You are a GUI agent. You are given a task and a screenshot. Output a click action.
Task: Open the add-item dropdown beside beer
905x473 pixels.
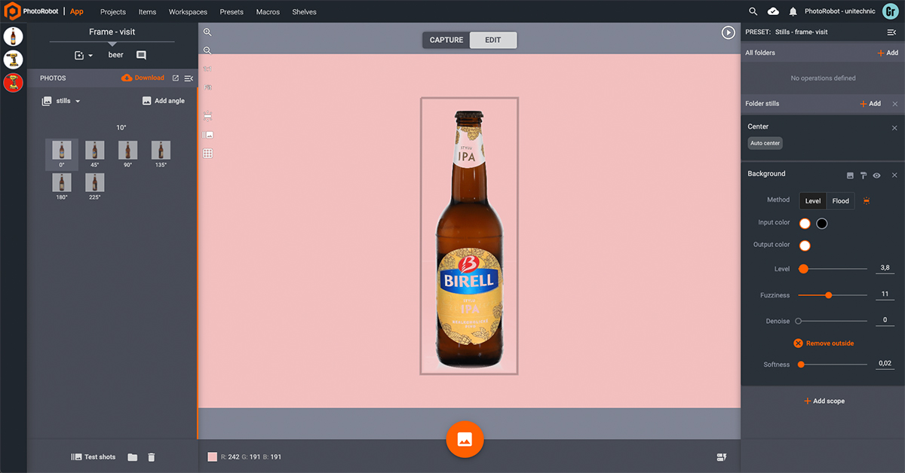point(83,56)
